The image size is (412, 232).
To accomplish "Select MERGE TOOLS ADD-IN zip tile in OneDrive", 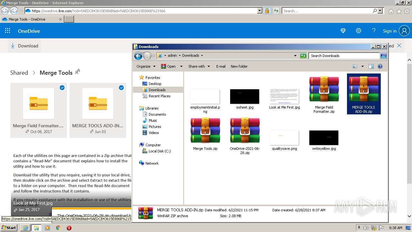I will point(98,110).
